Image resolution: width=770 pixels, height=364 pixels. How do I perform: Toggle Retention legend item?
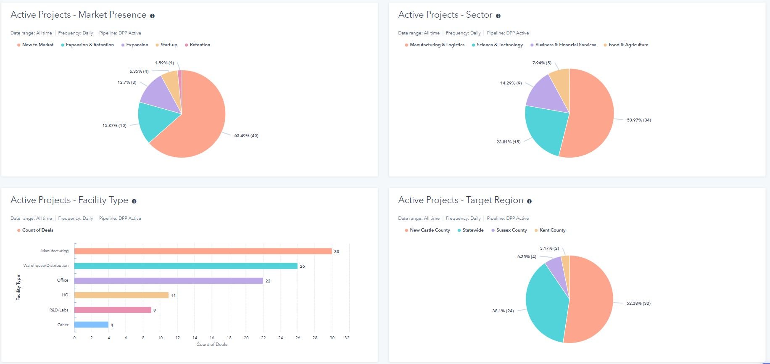tap(198, 45)
